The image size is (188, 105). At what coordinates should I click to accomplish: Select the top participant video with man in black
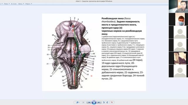(x=178, y=6)
